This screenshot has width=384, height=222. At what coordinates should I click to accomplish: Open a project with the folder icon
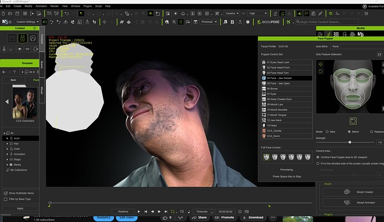[10, 13]
